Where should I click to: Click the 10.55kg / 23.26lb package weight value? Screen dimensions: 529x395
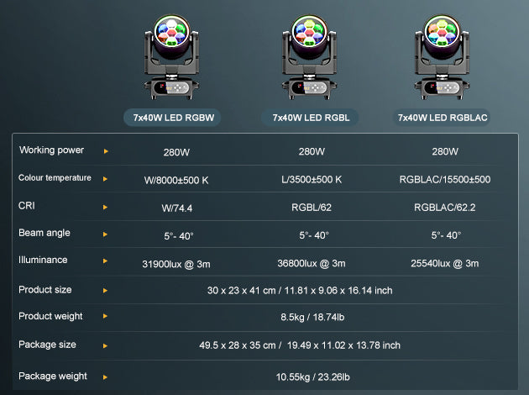[x=311, y=376]
